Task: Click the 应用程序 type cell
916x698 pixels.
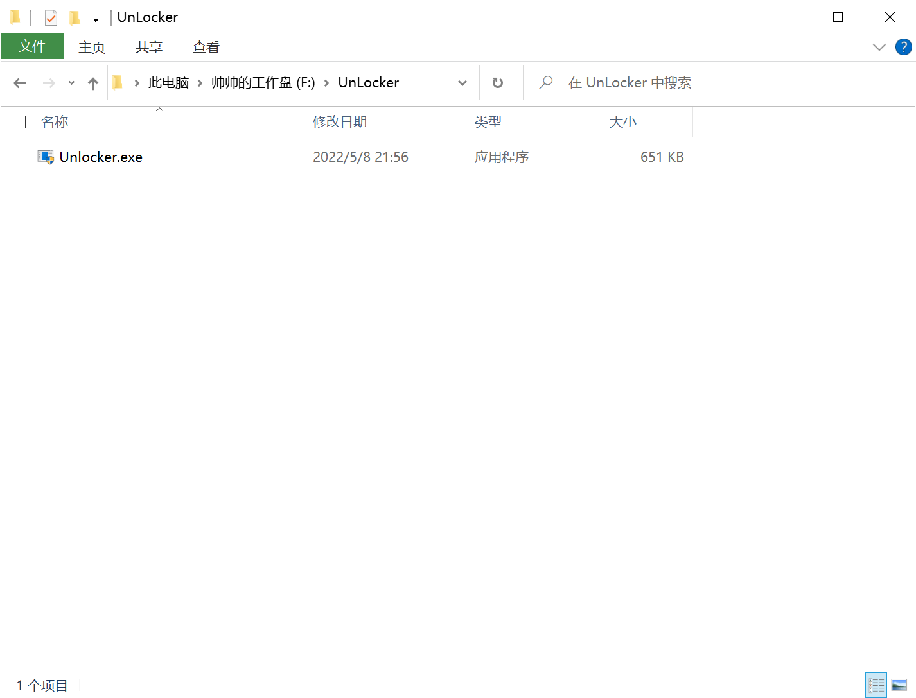Action: click(x=502, y=157)
